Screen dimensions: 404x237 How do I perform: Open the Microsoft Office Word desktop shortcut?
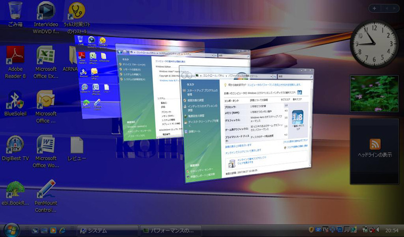pyautogui.click(x=46, y=152)
